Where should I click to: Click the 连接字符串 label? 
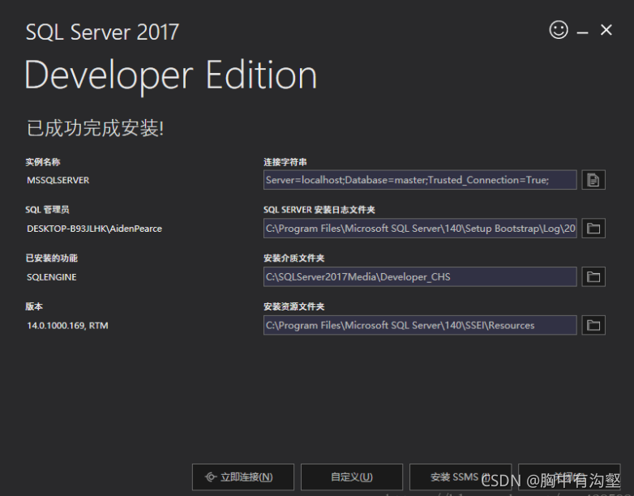click(x=285, y=162)
